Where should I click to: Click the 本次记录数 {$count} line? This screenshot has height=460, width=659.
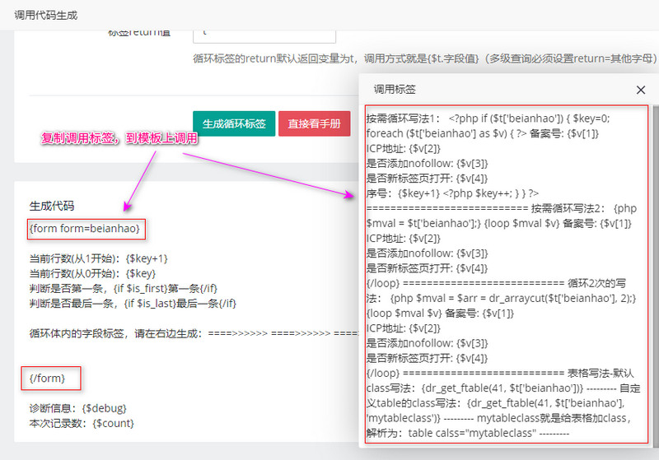82,423
